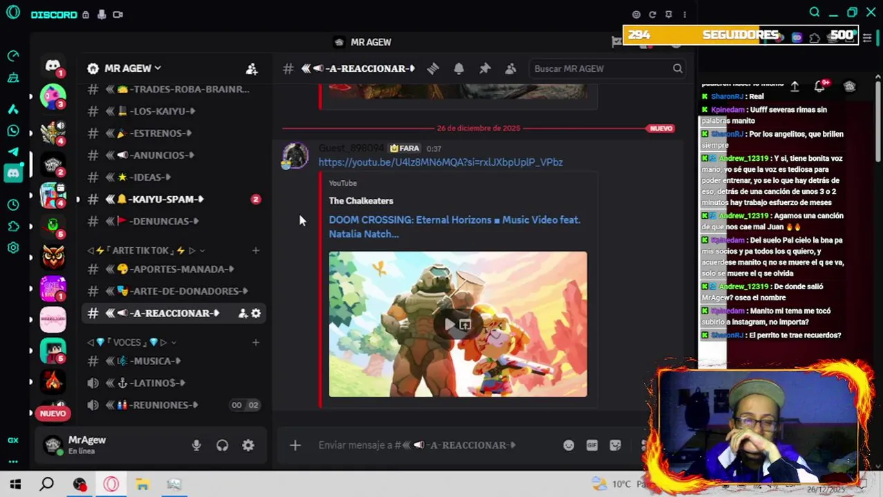
Task: Toggle microphone mute next to MrAgew
Action: (196, 446)
